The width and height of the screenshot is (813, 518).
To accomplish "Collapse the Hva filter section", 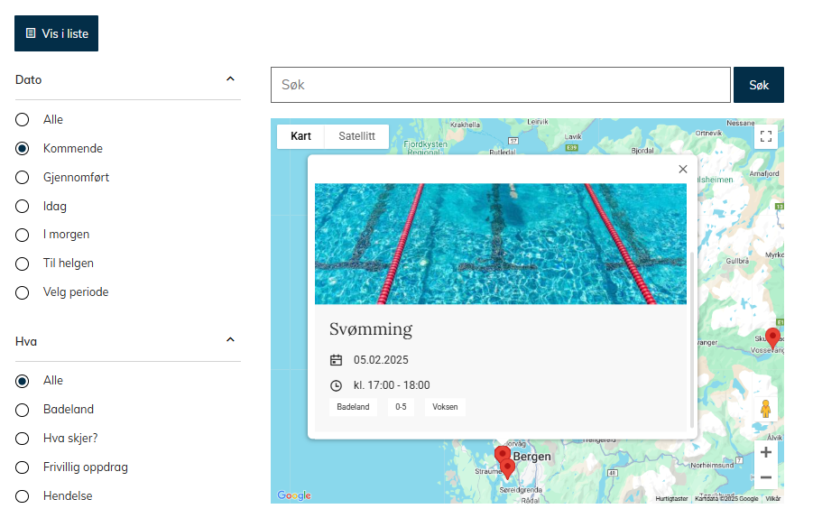I will [230, 340].
